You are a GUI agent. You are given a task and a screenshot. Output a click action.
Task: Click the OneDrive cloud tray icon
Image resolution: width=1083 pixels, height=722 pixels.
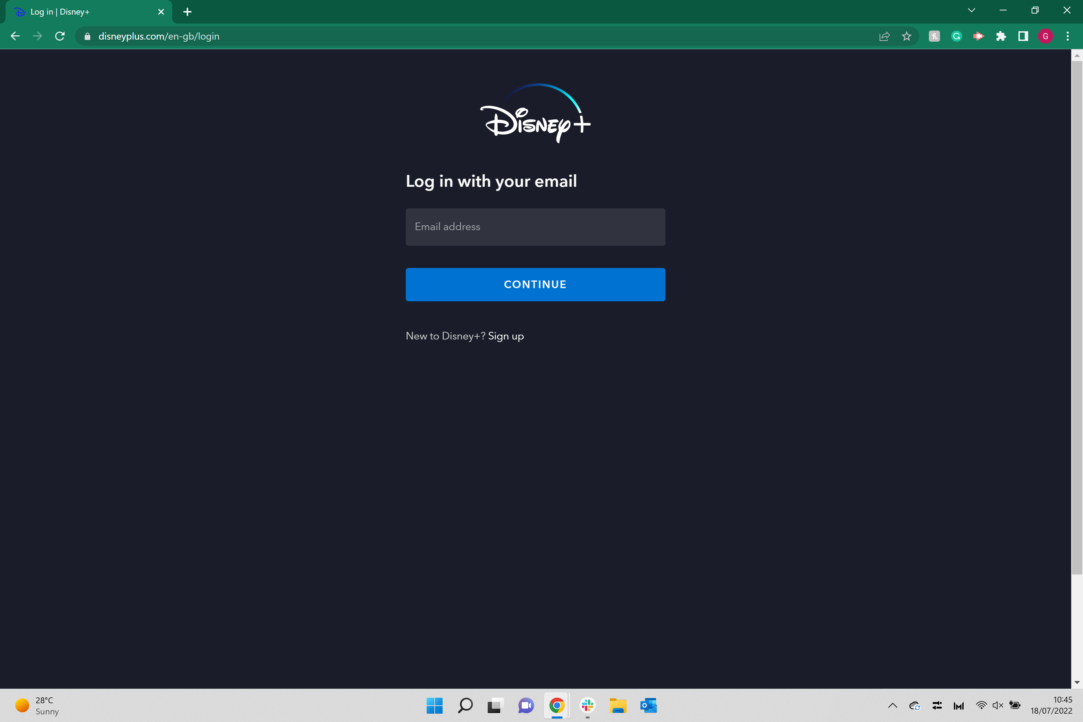[914, 705]
